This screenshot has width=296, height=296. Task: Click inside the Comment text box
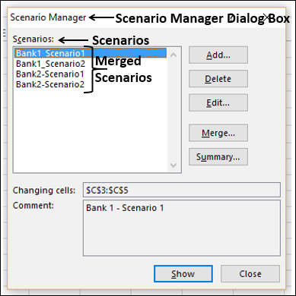click(182, 228)
